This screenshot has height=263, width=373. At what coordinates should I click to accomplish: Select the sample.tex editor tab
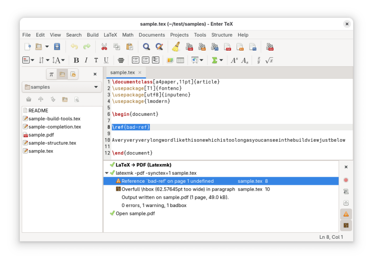pyautogui.click(x=123, y=72)
